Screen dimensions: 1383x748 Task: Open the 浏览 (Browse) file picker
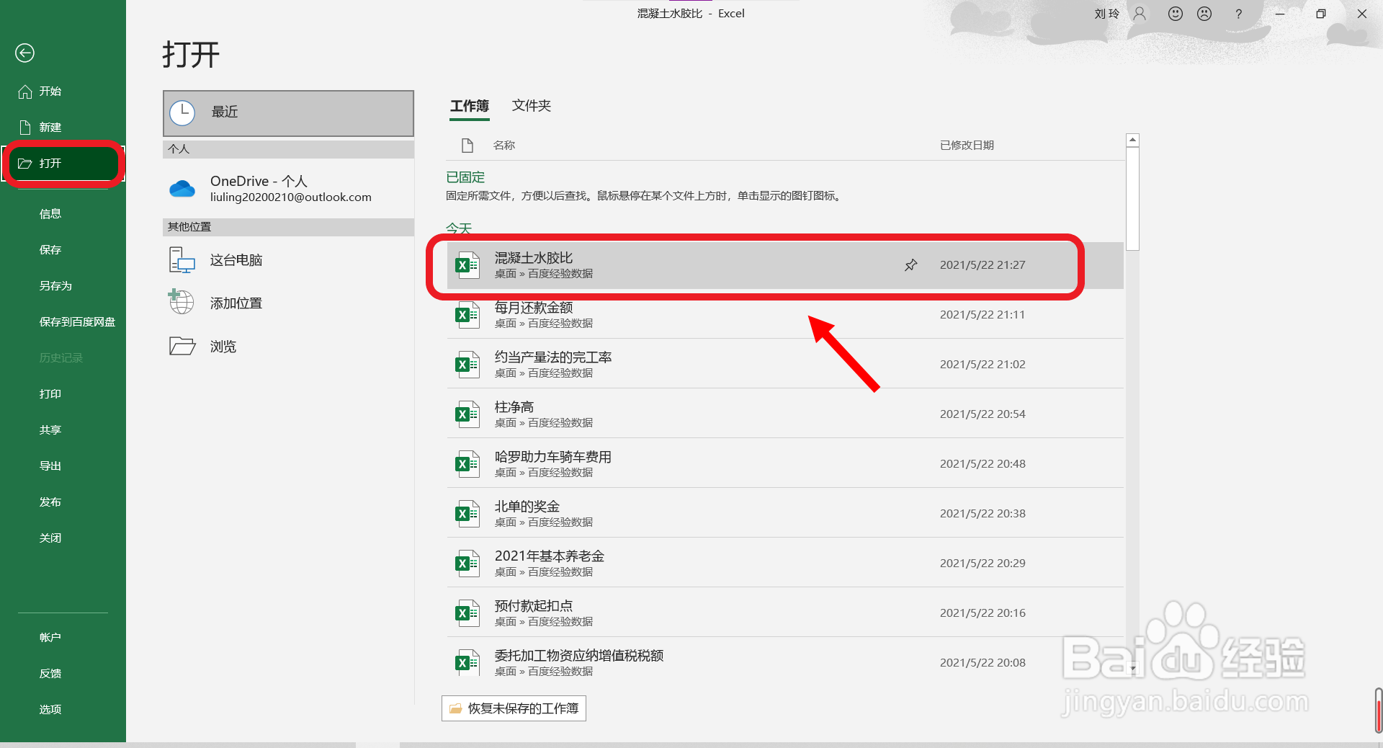[221, 346]
